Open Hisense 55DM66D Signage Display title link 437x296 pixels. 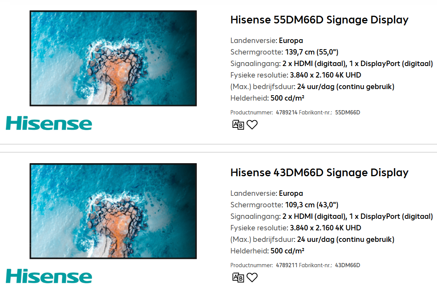coord(319,20)
